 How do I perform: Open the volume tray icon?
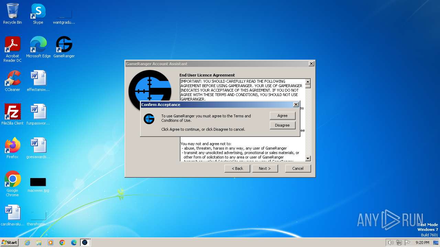[x=390, y=243]
